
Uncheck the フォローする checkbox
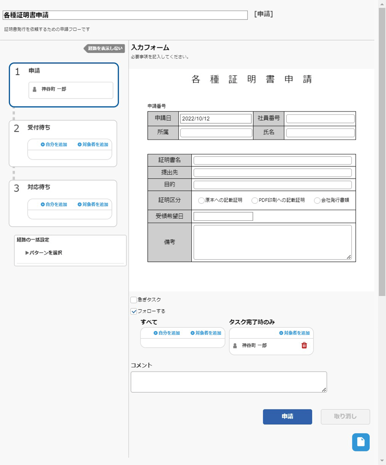(x=134, y=312)
